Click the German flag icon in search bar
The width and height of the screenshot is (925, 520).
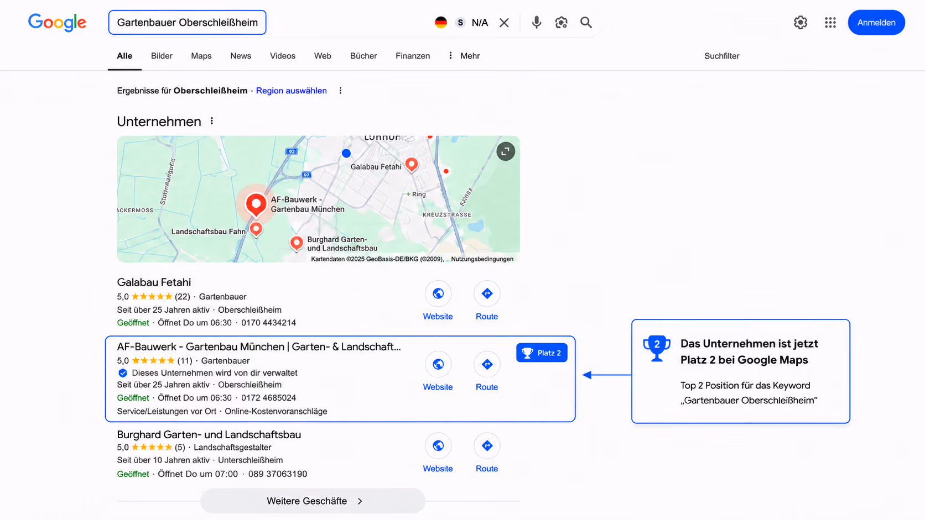click(x=441, y=23)
